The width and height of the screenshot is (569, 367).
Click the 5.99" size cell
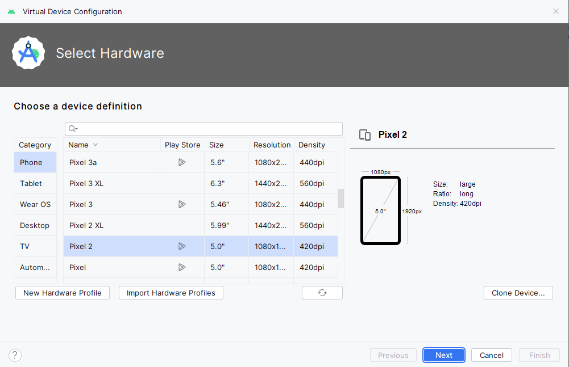(227, 225)
